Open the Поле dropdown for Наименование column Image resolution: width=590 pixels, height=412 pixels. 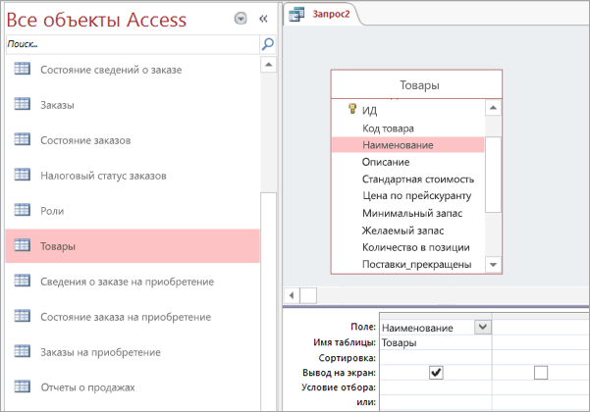(483, 327)
